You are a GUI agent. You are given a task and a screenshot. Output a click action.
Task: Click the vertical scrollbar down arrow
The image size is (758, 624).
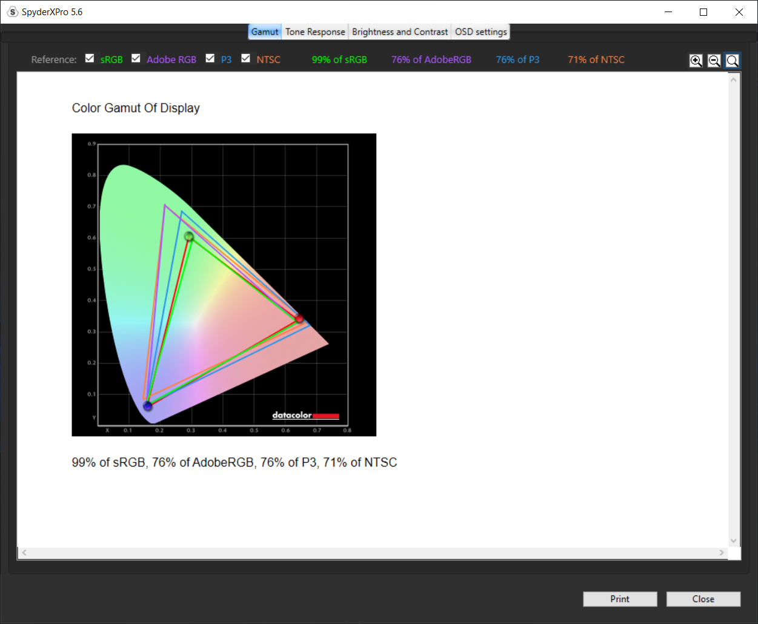pos(734,541)
